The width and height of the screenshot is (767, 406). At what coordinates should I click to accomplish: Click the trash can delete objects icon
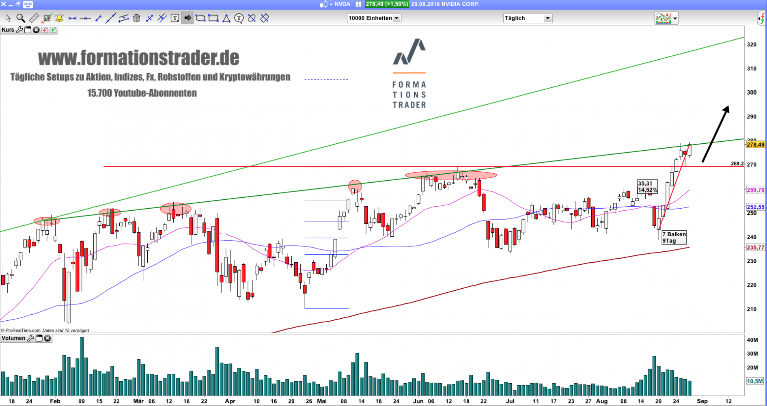pos(136,18)
